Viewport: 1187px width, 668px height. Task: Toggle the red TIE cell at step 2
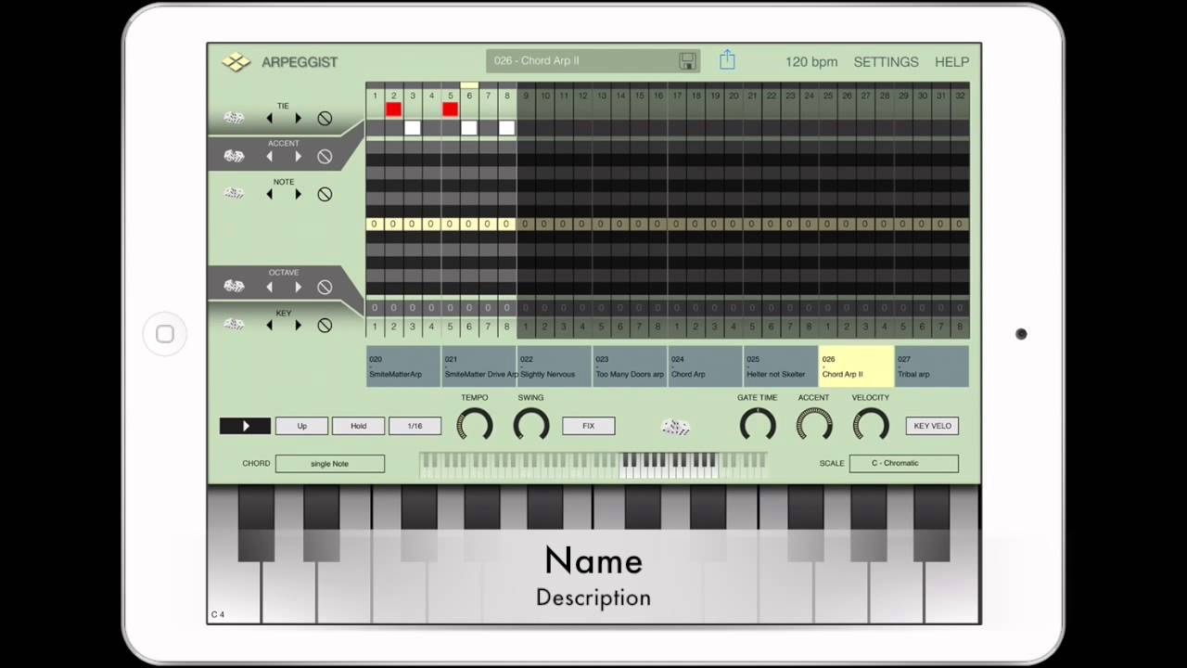[x=393, y=109]
